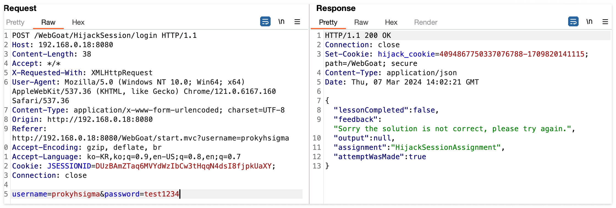Click the POST /WebGoat/HijackSession/login request line
The height and width of the screenshot is (208, 616).
point(105,35)
